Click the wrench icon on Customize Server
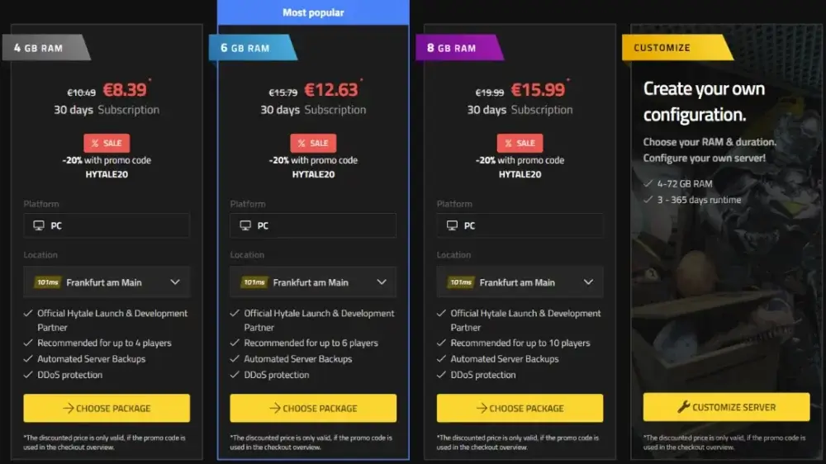 [x=683, y=406]
